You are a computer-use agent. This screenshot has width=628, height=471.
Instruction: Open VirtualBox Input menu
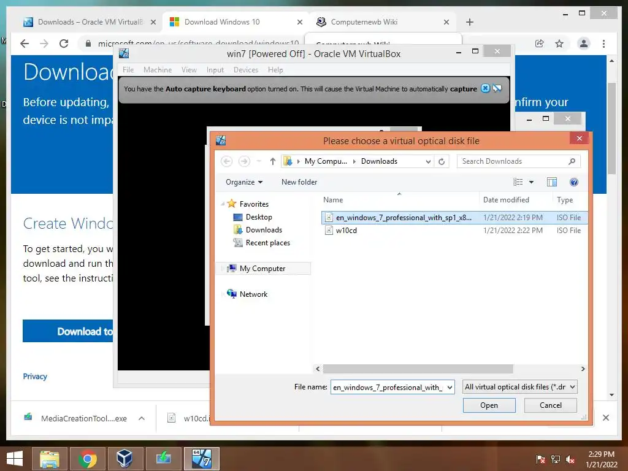pos(215,70)
